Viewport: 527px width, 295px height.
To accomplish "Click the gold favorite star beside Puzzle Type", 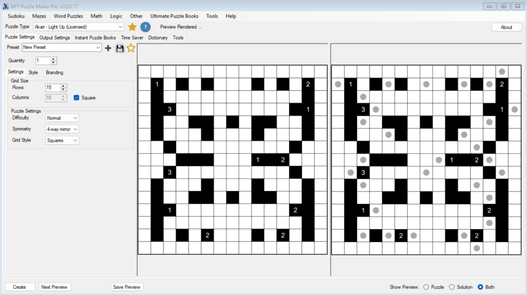I will pos(132,27).
